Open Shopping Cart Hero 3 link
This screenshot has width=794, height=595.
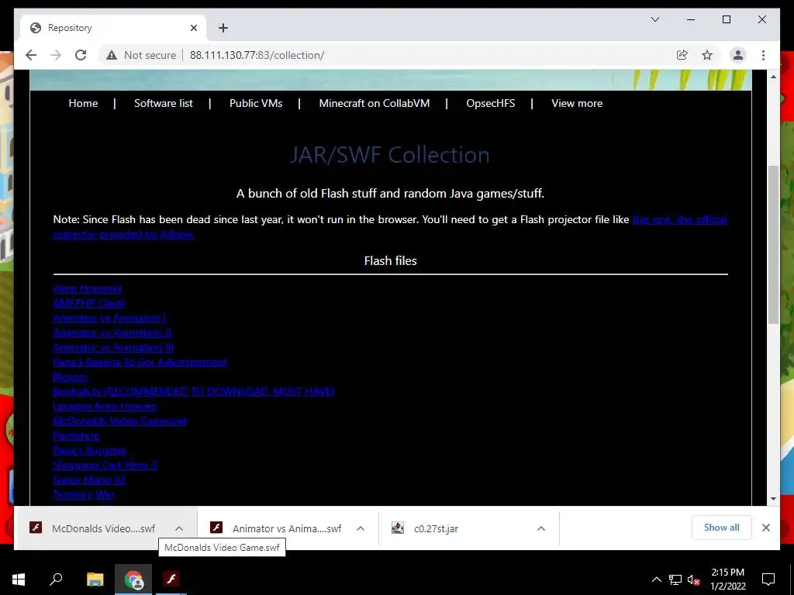coord(105,465)
